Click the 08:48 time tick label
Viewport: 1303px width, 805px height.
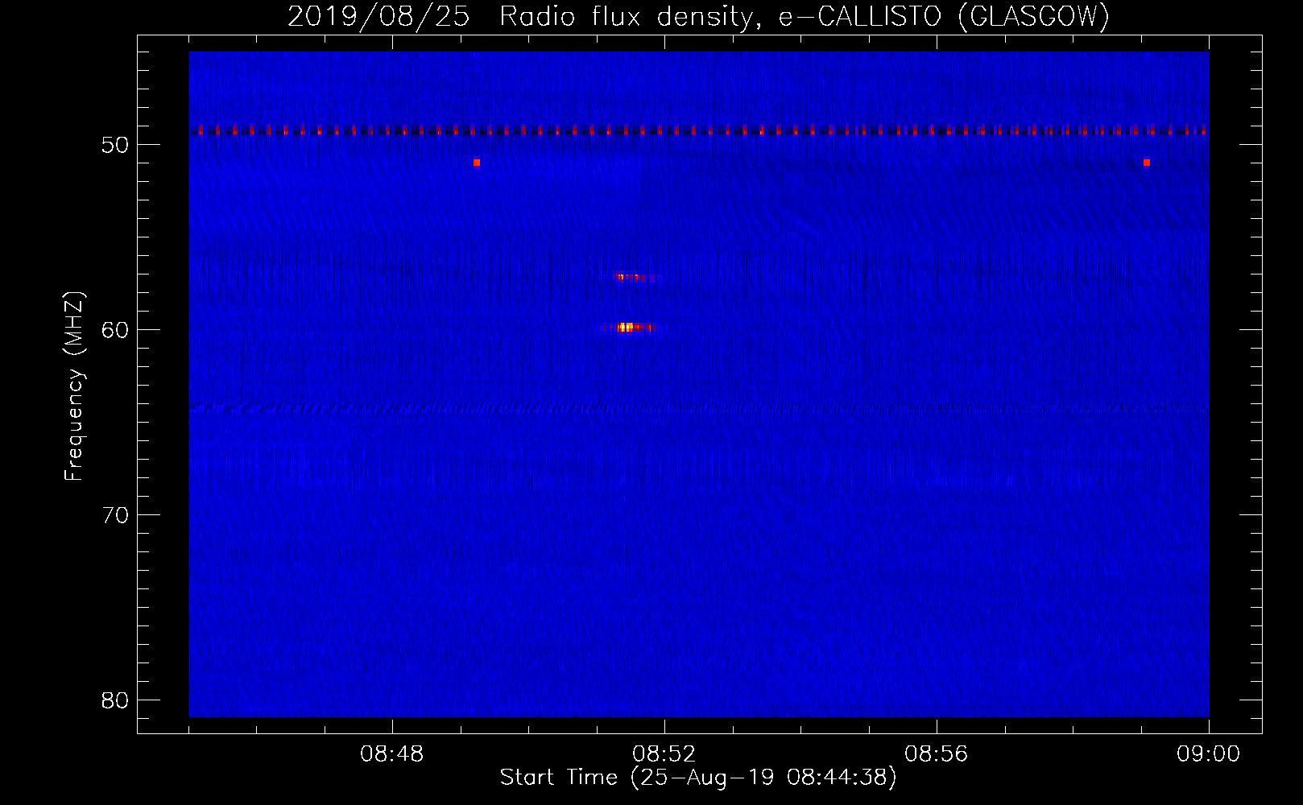pyautogui.click(x=392, y=754)
